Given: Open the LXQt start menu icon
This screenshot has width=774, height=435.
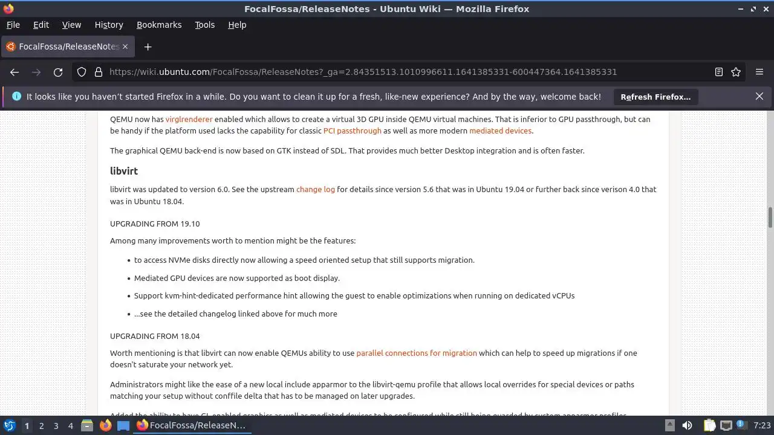Looking at the screenshot, I should click(9, 425).
